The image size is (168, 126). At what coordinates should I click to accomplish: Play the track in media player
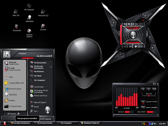[x=136, y=46]
